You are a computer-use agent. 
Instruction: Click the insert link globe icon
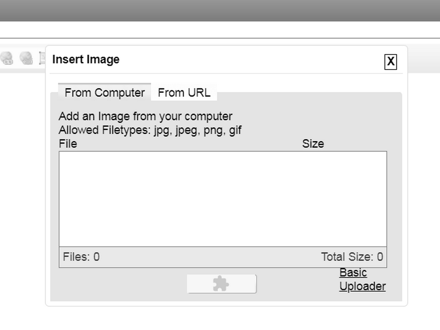click(x=7, y=58)
